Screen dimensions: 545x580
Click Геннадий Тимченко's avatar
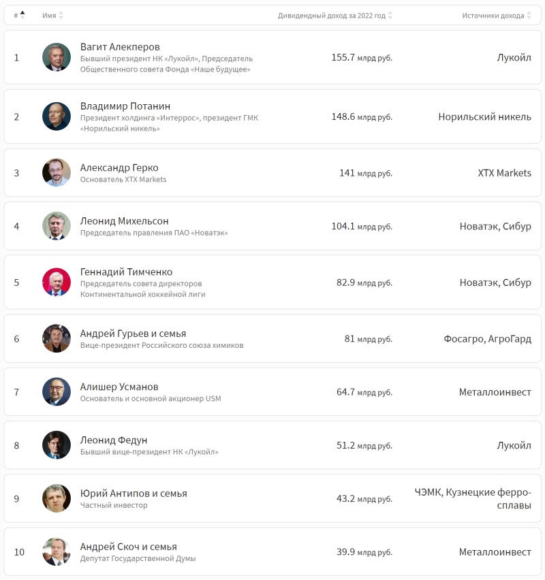57,282
